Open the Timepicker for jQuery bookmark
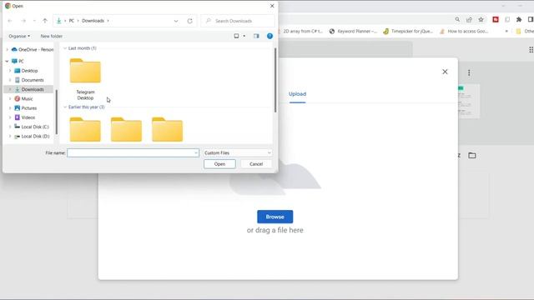 (408, 32)
